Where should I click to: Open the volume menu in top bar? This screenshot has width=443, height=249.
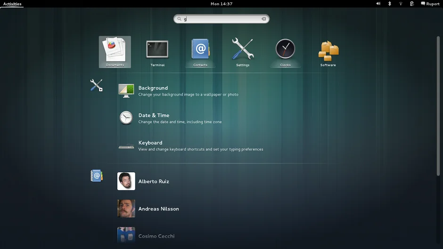click(x=378, y=4)
